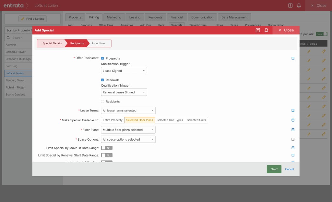Open Sort by Property dropdown in sidebar
The width and height of the screenshot is (332, 202).
click(x=18, y=30)
